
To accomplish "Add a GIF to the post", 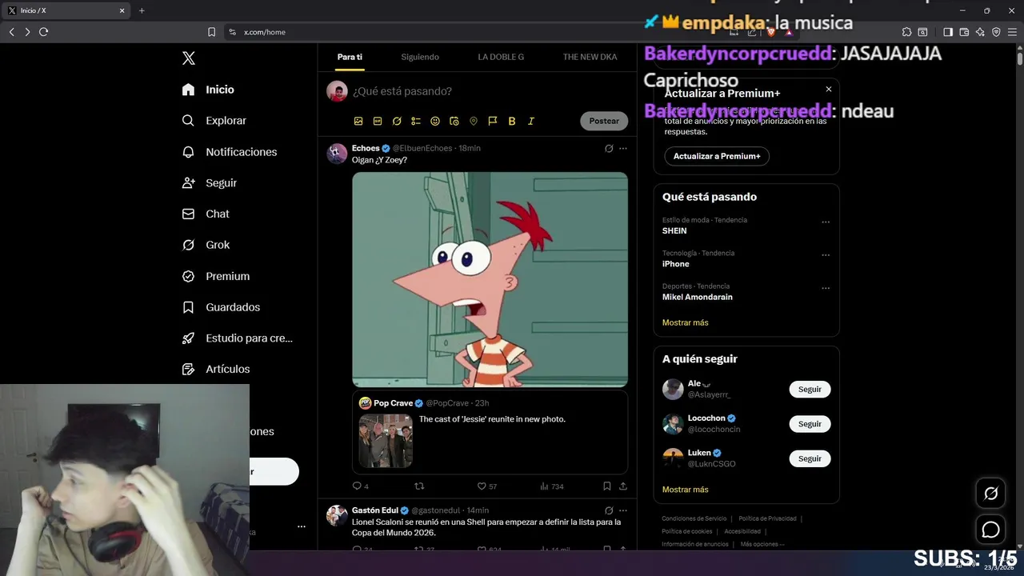I will [378, 121].
